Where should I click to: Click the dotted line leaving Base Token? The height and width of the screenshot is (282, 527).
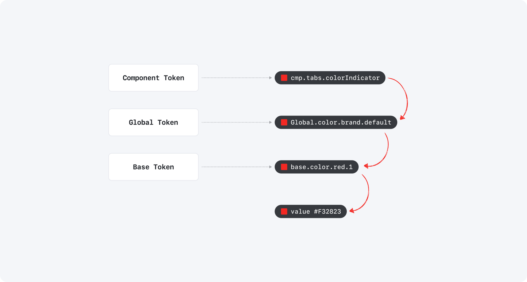coord(235,167)
